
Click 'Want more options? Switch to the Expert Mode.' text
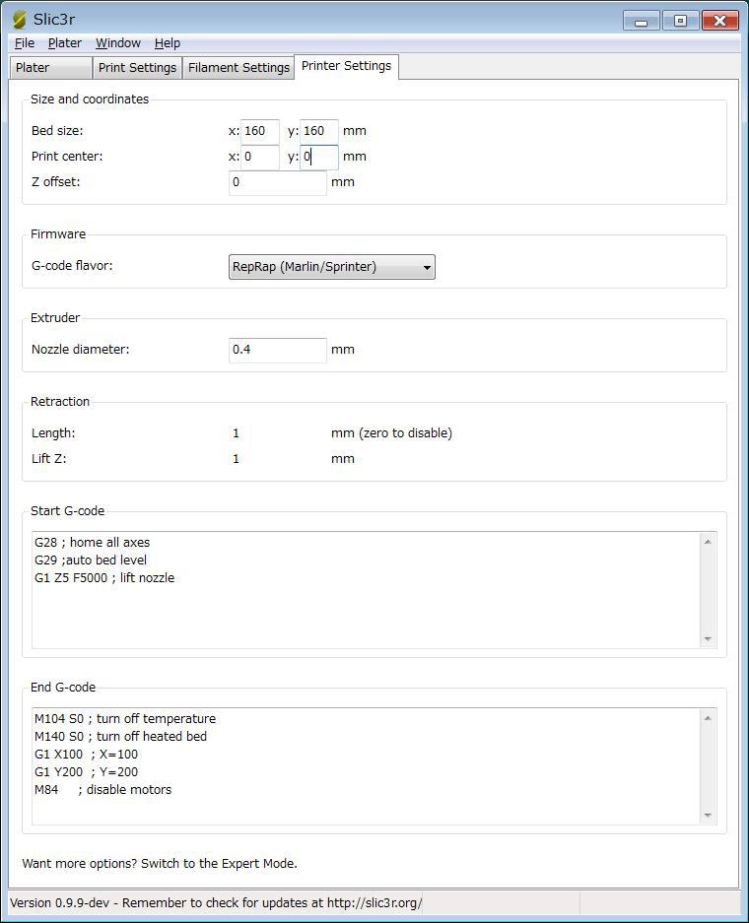160,864
